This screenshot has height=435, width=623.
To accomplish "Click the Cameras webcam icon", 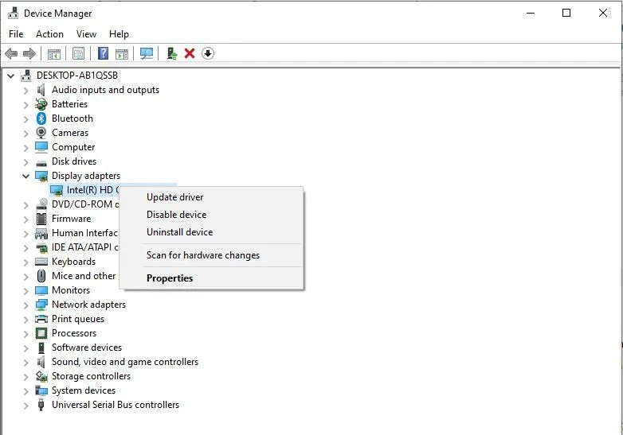I will click(41, 133).
